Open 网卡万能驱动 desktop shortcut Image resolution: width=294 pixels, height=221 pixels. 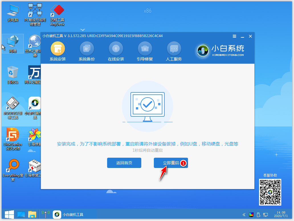point(34,75)
